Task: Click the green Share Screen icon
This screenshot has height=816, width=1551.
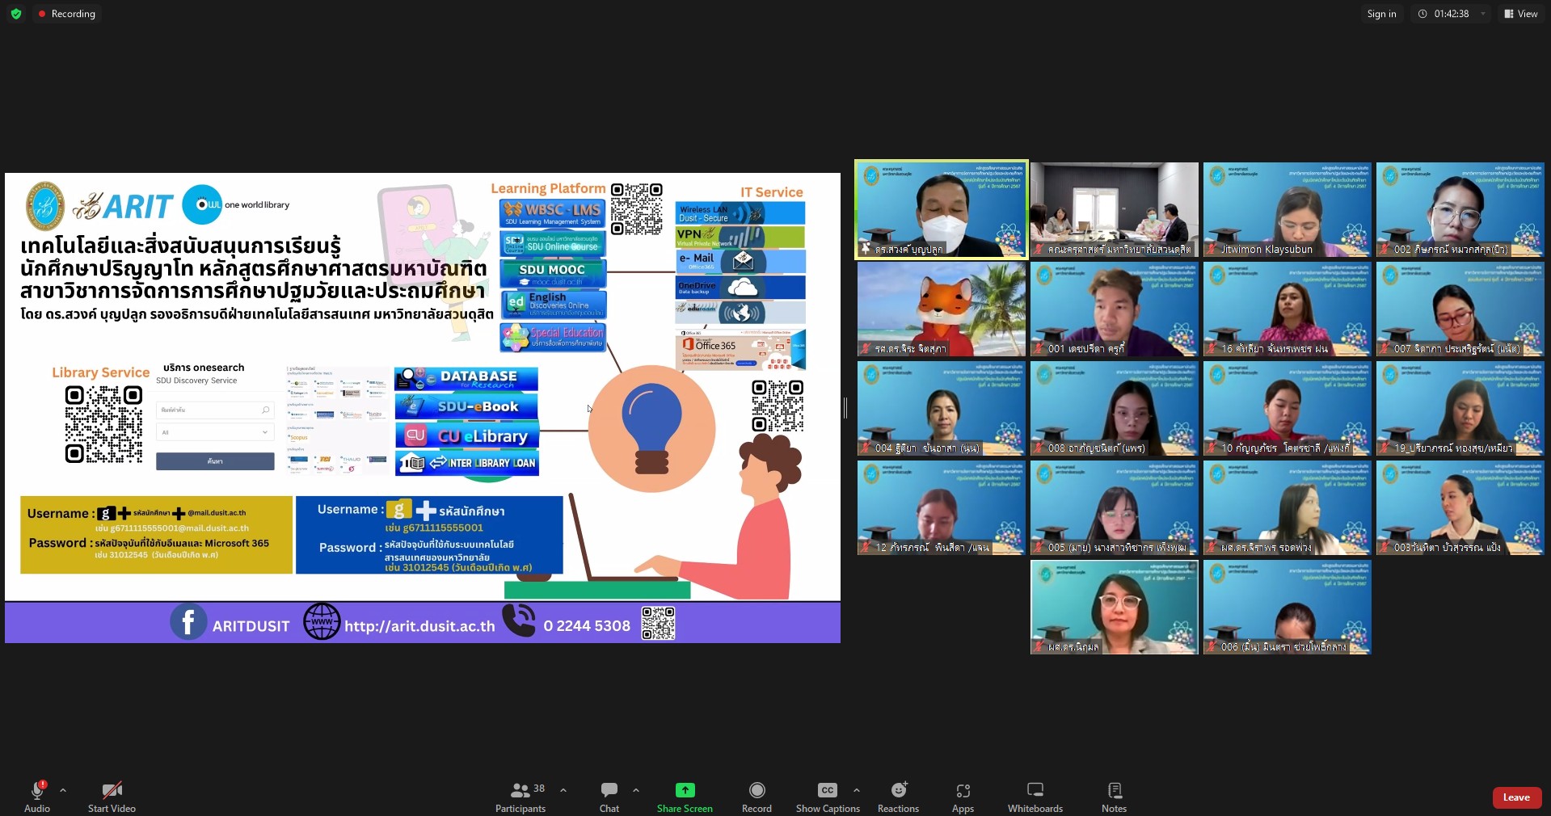Action: 685,790
